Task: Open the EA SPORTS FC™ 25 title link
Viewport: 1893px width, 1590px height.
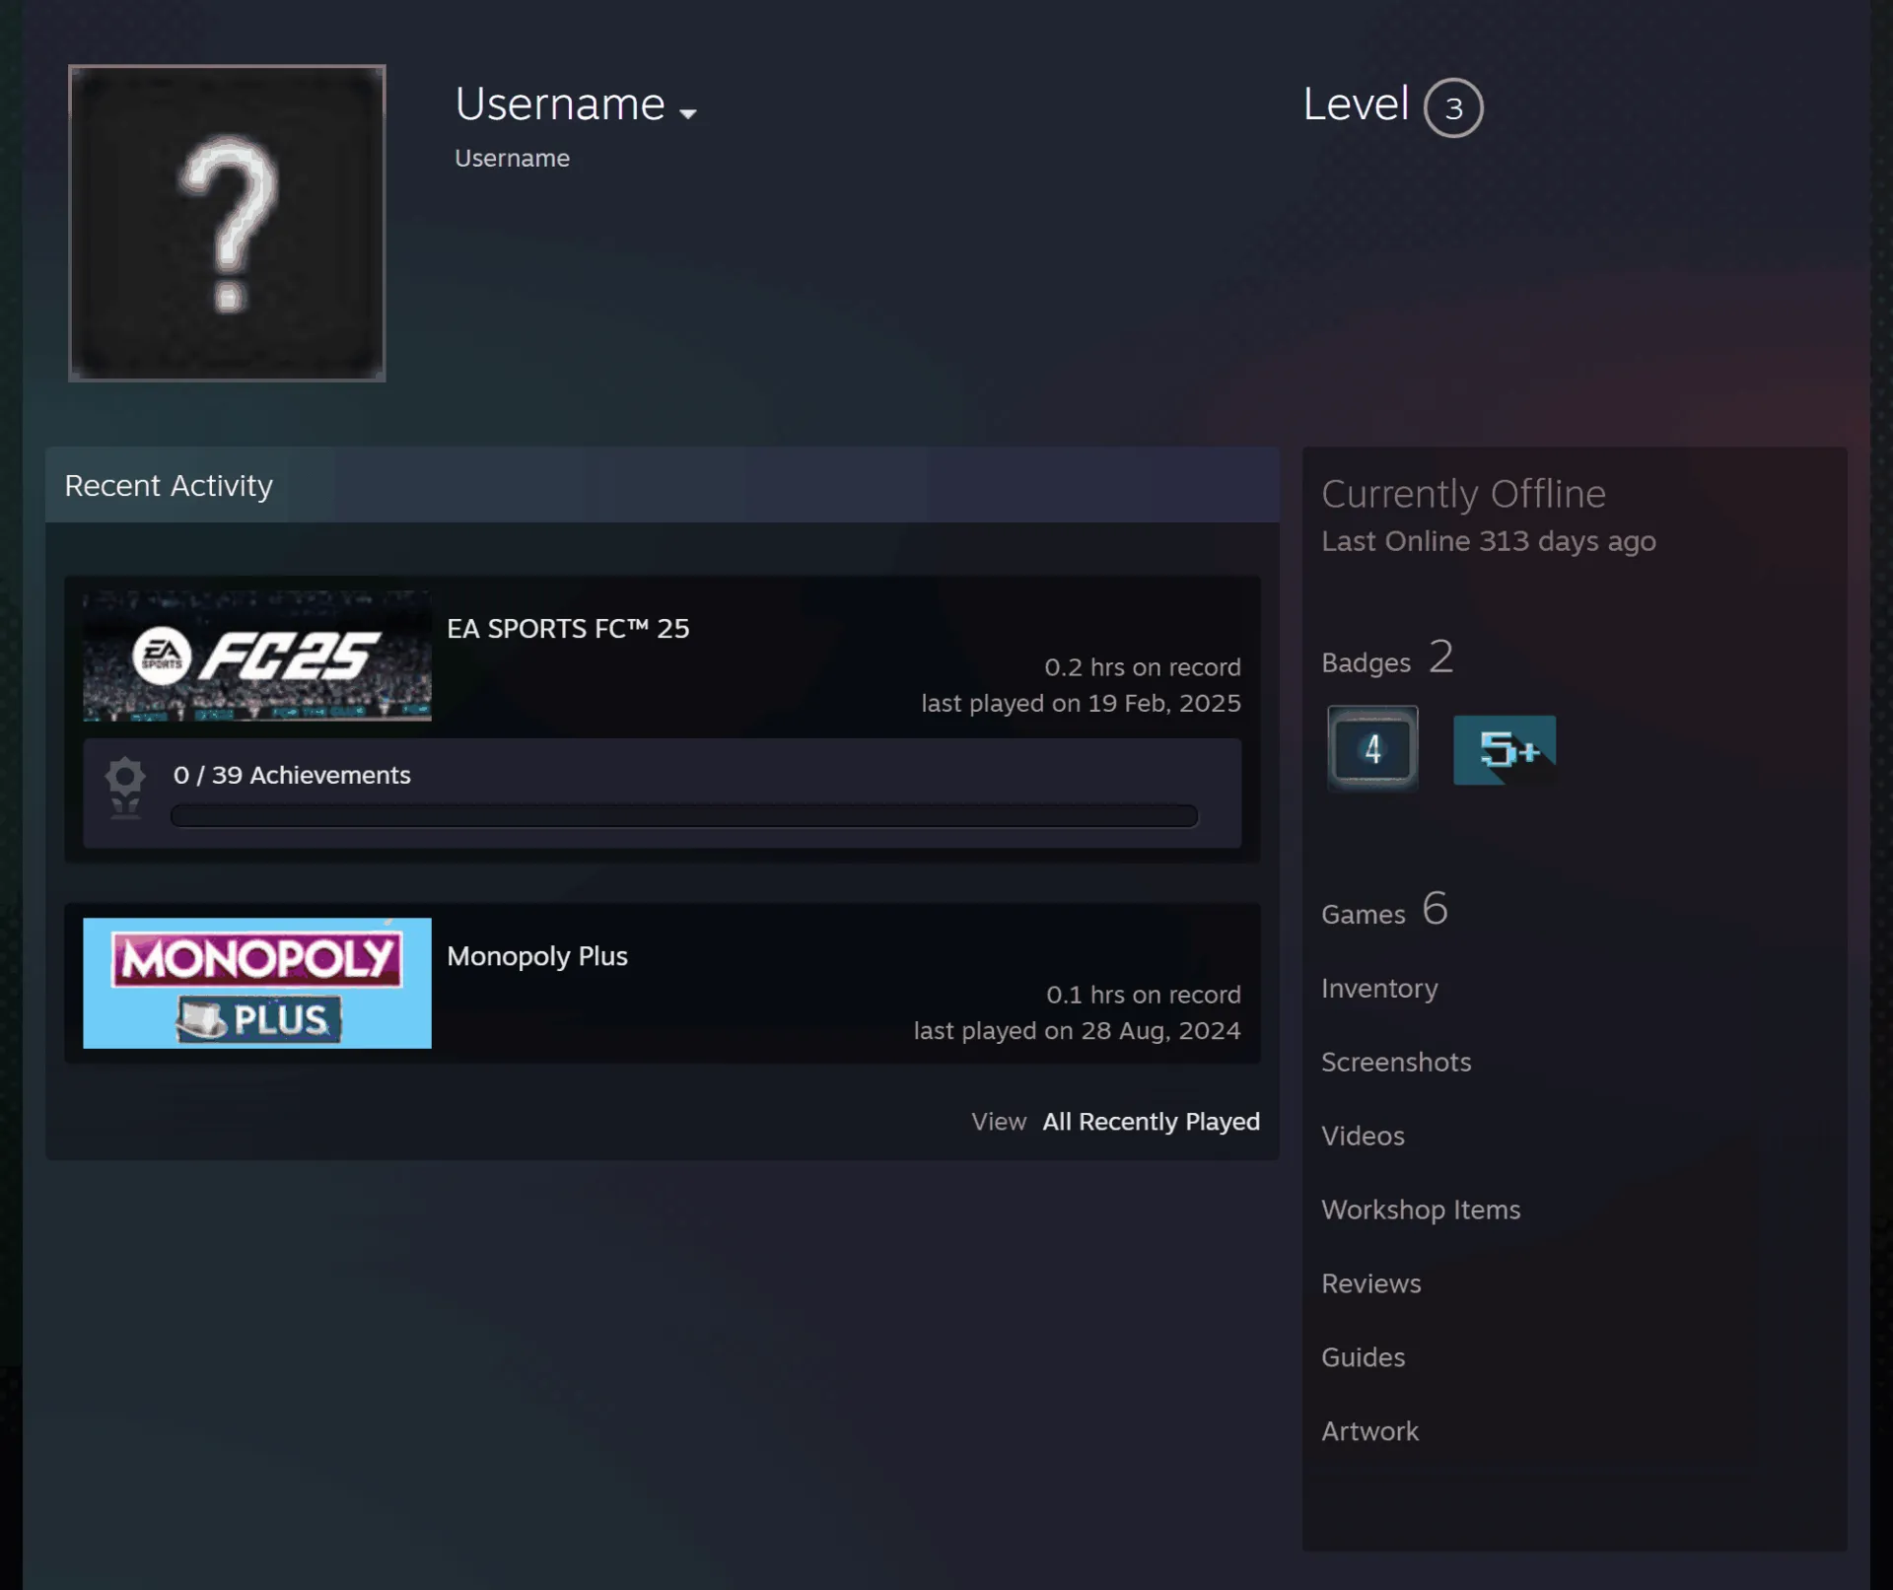Action: coord(568,628)
